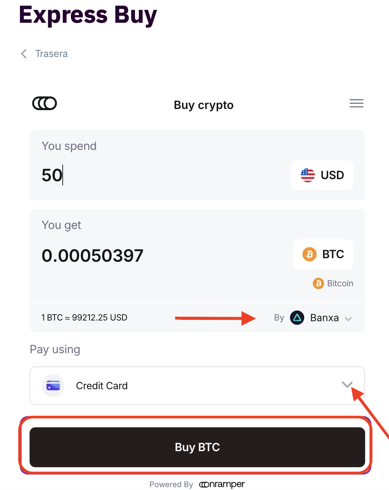Open the hamburger menu
The height and width of the screenshot is (490, 389).
pos(356,103)
